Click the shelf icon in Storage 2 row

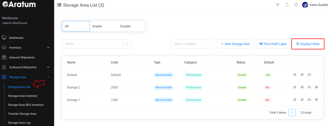click(x=302, y=87)
